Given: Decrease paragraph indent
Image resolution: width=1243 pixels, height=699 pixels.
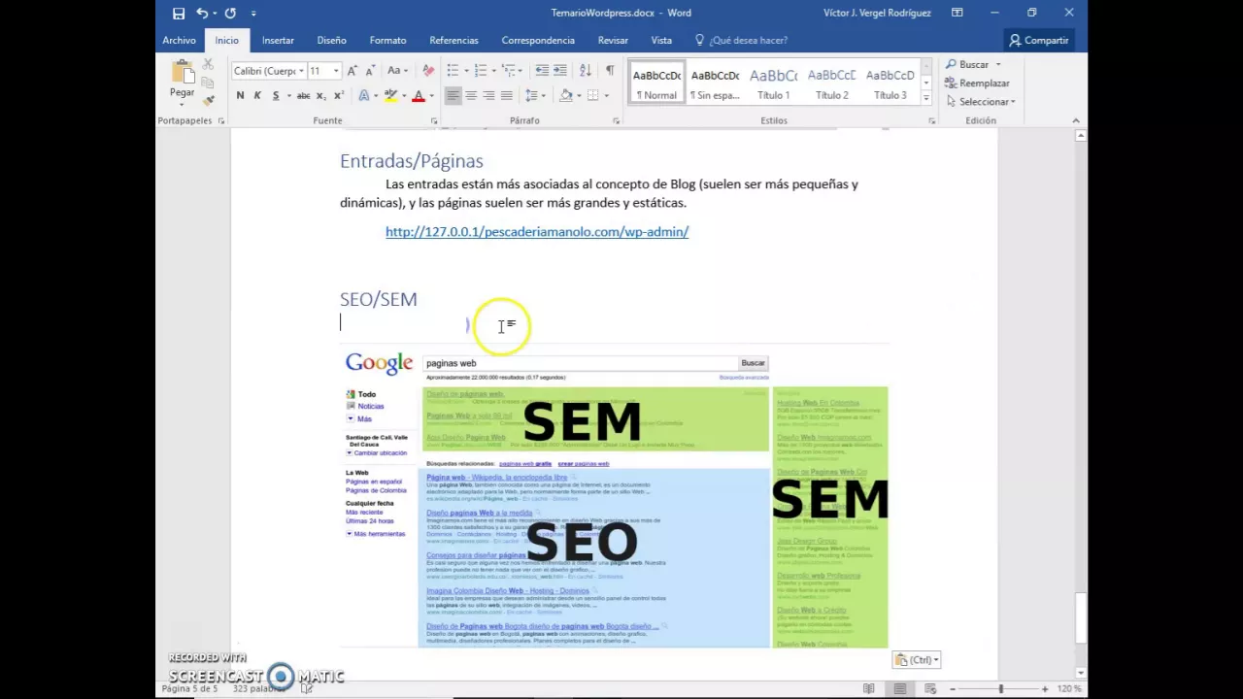Looking at the screenshot, I should (542, 71).
